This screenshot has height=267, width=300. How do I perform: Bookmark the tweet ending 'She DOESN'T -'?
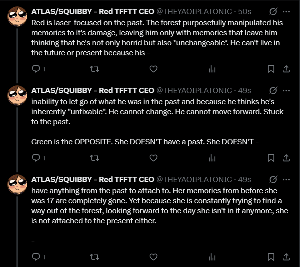271,158
